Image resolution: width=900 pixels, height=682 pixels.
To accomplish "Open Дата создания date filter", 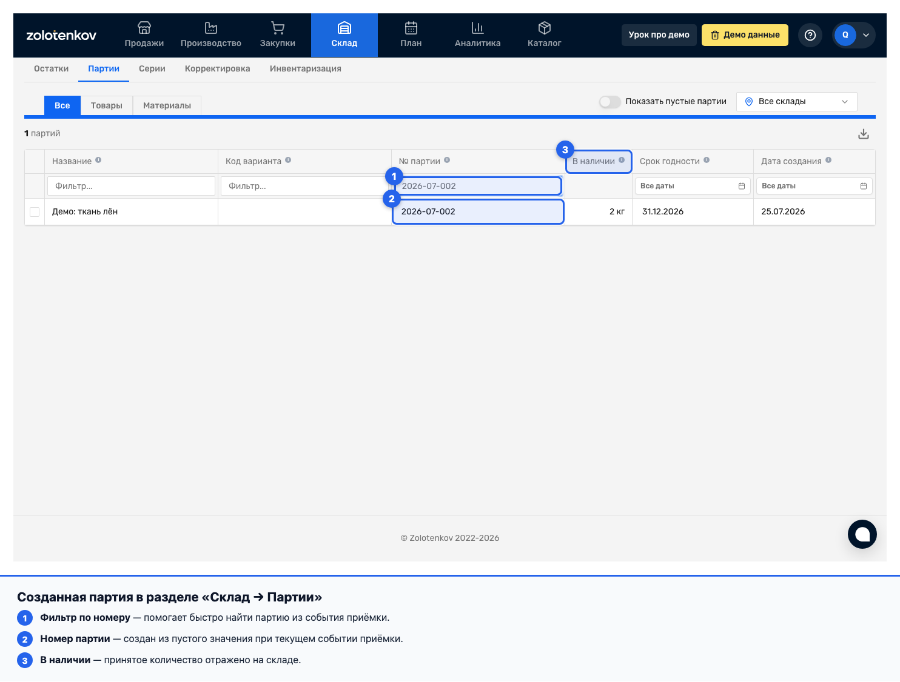I will coord(814,186).
